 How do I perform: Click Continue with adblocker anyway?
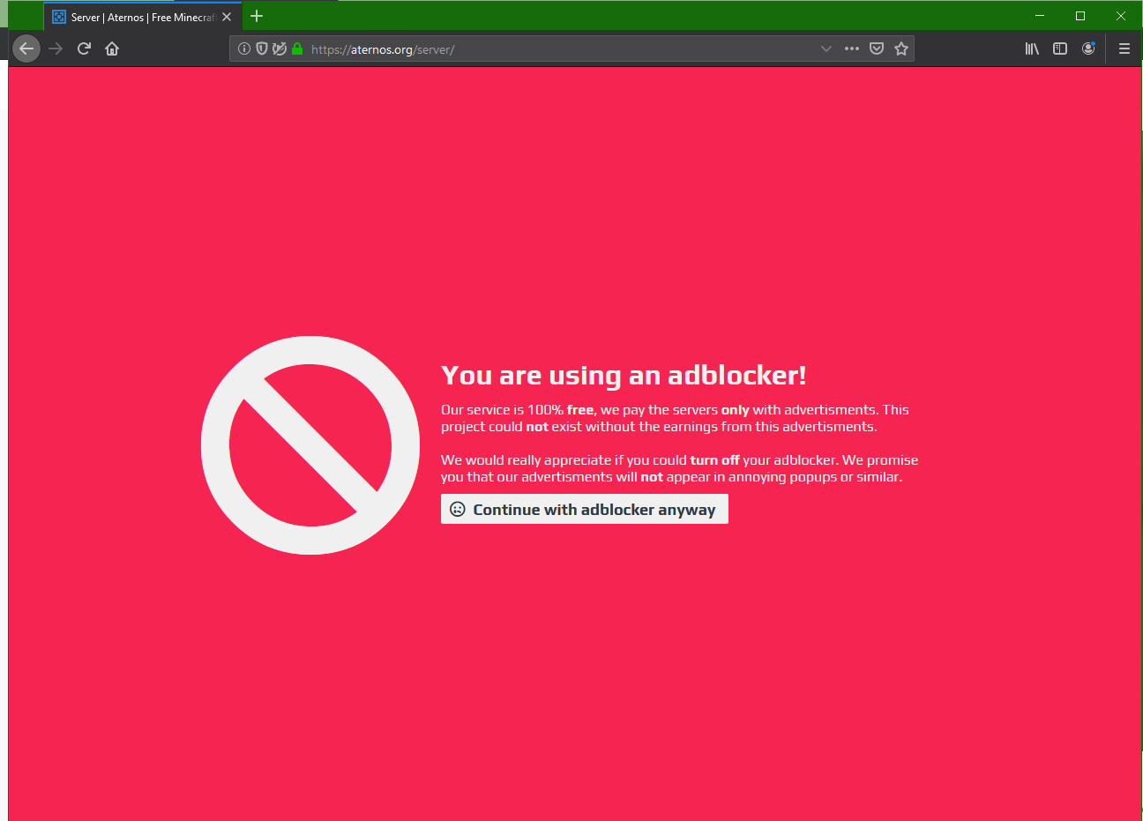[585, 509]
